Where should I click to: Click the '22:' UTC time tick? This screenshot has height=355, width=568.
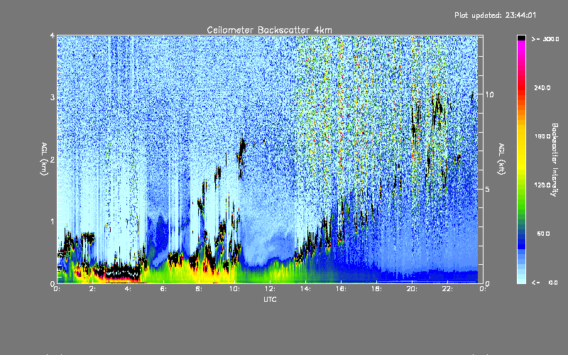448,289
